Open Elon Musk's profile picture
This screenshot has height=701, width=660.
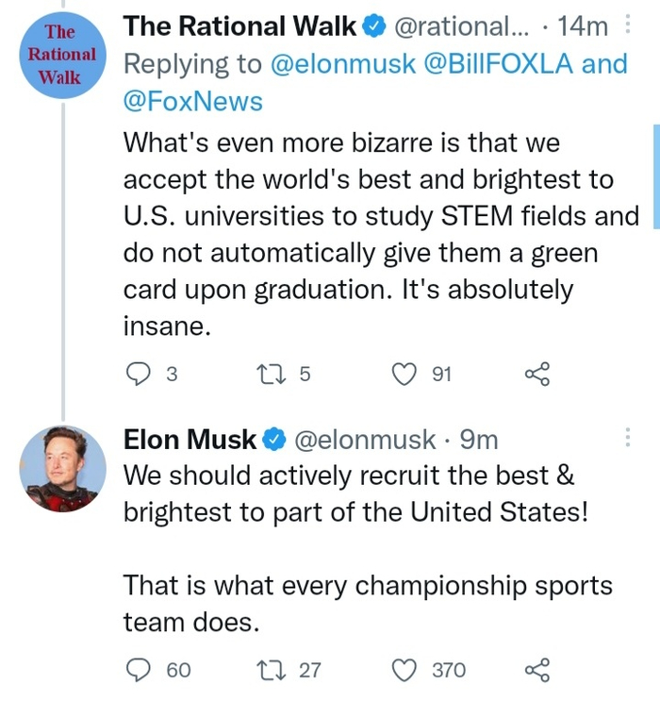(x=61, y=469)
